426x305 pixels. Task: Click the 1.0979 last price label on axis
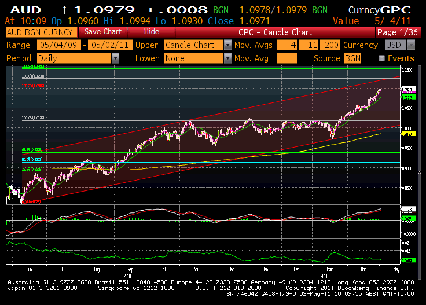[x=408, y=89]
